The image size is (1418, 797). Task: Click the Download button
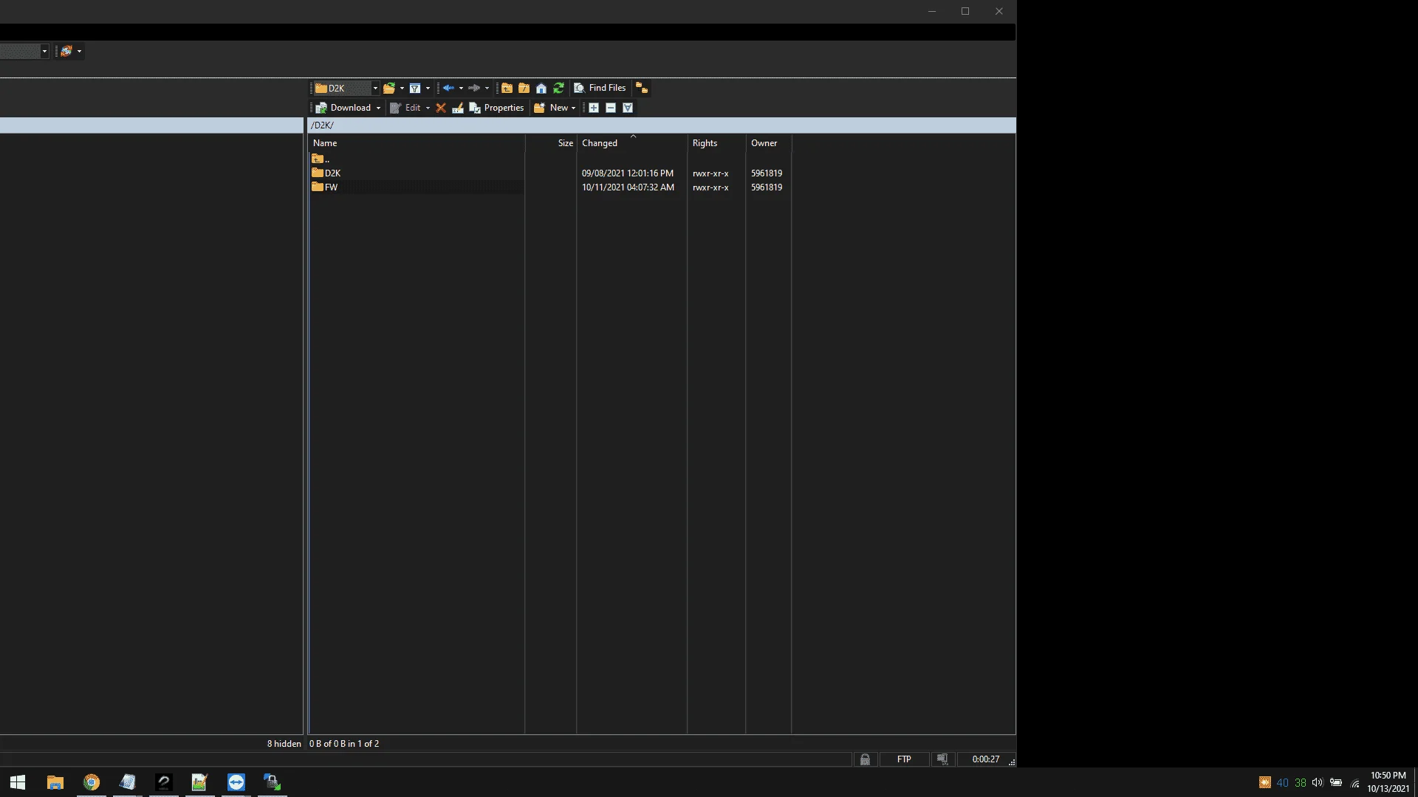coord(343,108)
